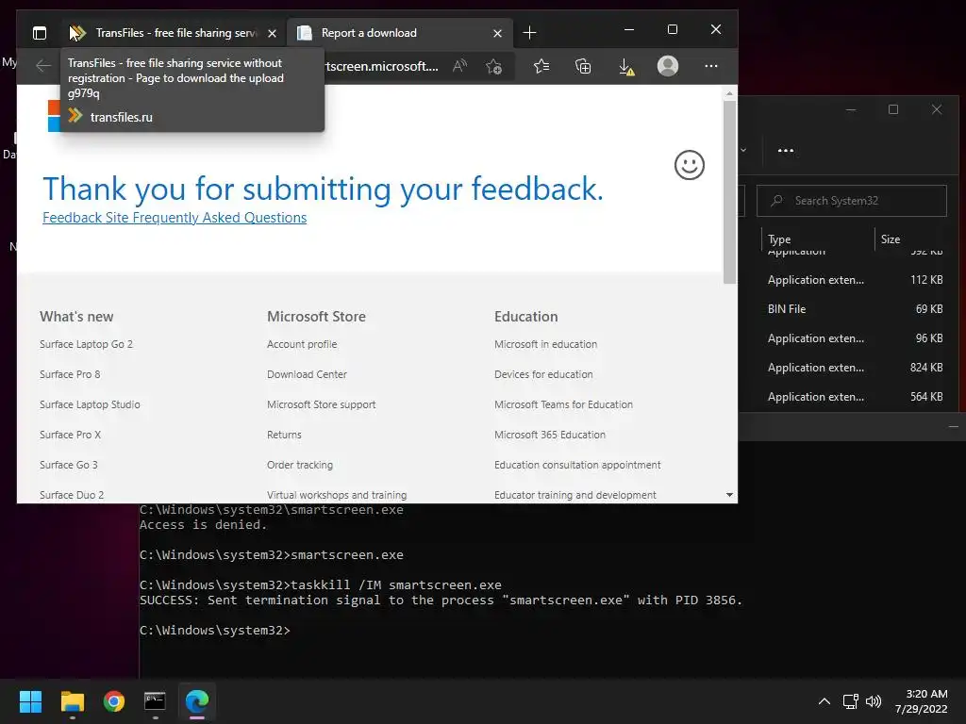Open the Surface Pro X link
966x724 pixels.
(70, 435)
